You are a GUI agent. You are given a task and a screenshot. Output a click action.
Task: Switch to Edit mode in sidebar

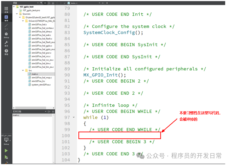pyautogui.click(x=6, y=17)
